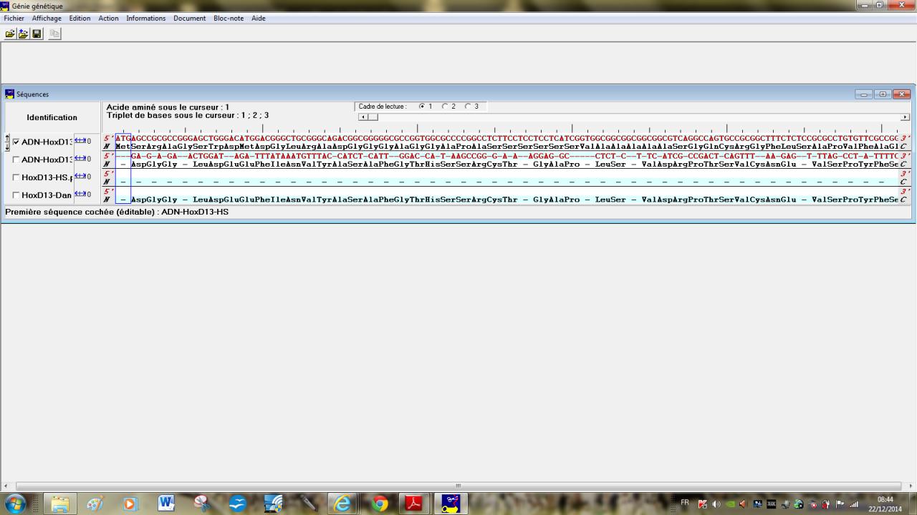The image size is (917, 515).
Task: Click the 'Première séquence cochée' status line
Action: (117, 212)
